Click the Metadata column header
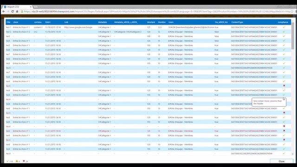 point(103,22)
